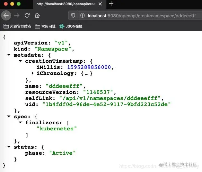The height and width of the screenshot is (172, 202).
Task: Open the browser home page
Action: pyautogui.click(x=37, y=16)
